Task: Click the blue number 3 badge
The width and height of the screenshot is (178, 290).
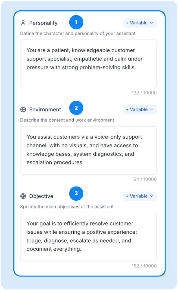Action: click(x=76, y=193)
